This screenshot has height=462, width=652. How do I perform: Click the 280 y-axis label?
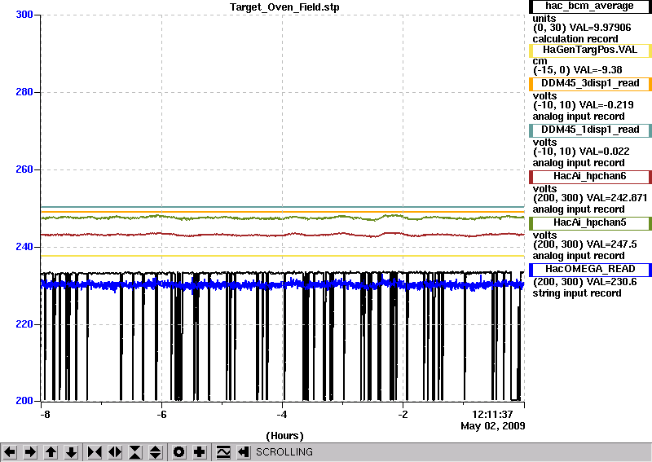24,92
